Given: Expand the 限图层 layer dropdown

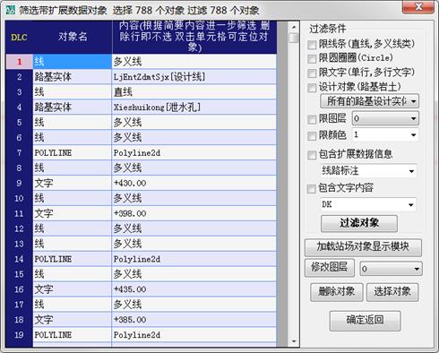Looking at the screenshot, I should pyautogui.click(x=385, y=118).
